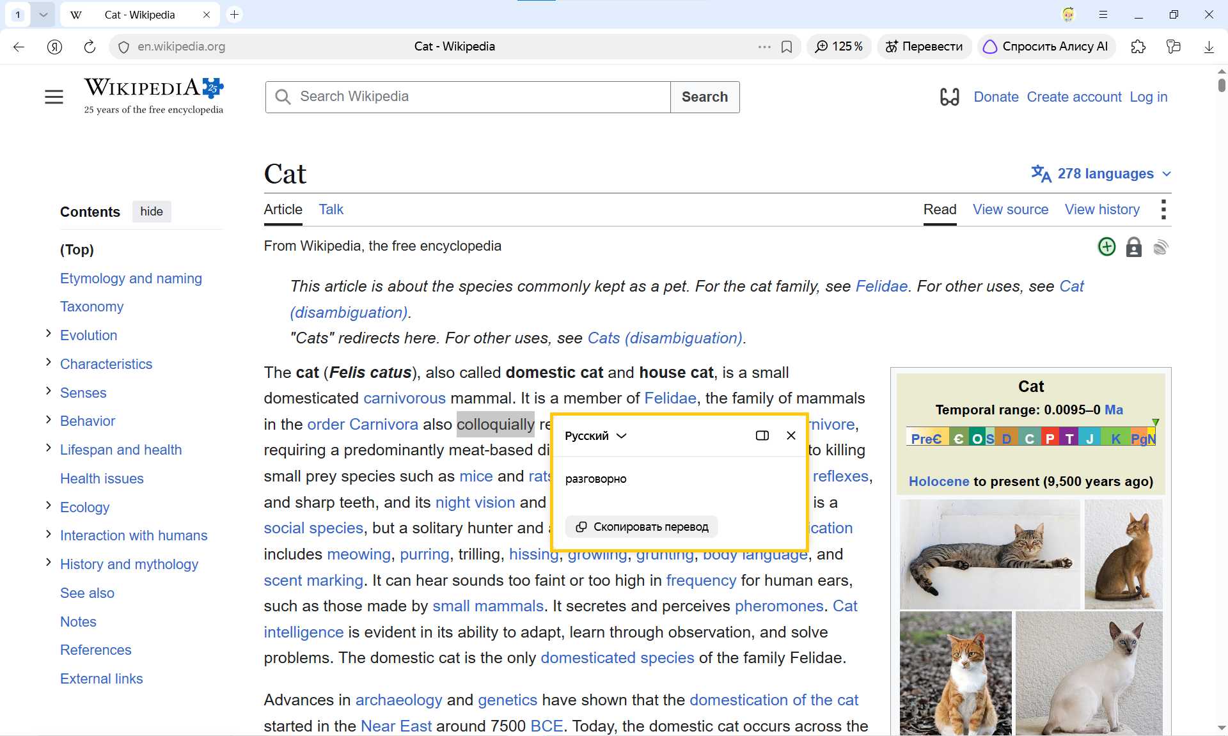Select the Article tab
This screenshot has height=736, width=1228.
[283, 210]
